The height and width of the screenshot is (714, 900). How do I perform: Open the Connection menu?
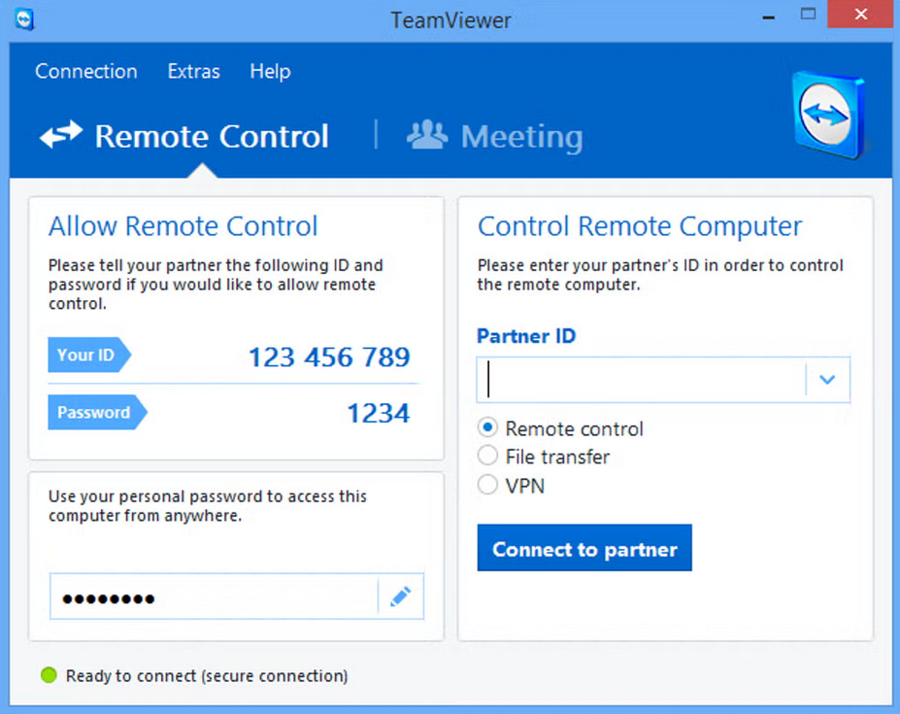coord(86,71)
